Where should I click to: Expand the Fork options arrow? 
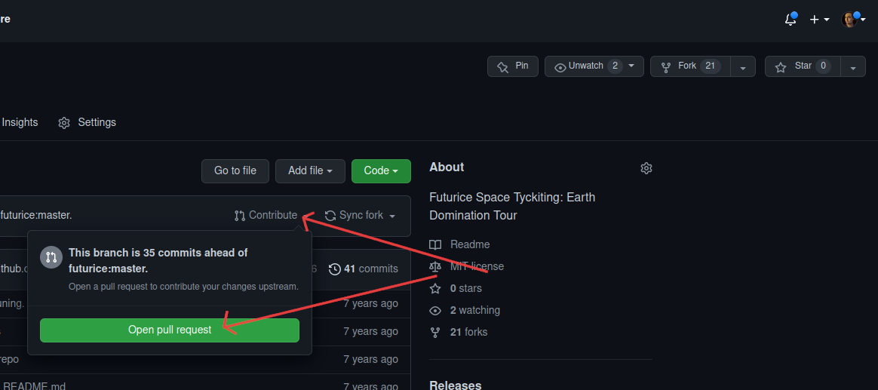(x=743, y=66)
